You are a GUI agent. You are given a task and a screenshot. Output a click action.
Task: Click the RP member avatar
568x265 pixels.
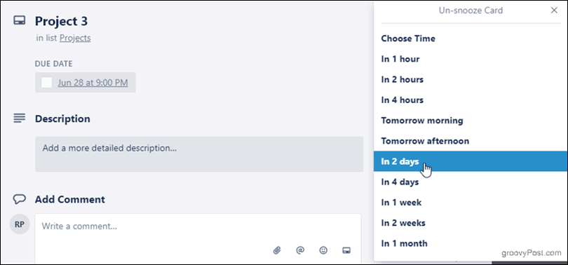pyautogui.click(x=20, y=224)
